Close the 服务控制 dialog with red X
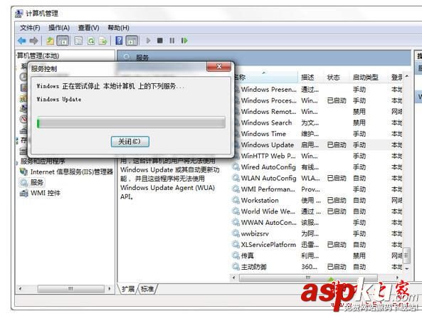The height and width of the screenshot is (316, 422). tap(218, 66)
